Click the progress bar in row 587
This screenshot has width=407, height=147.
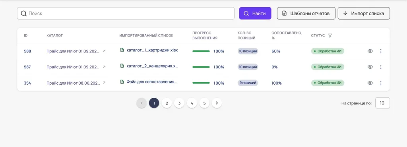(201, 67)
